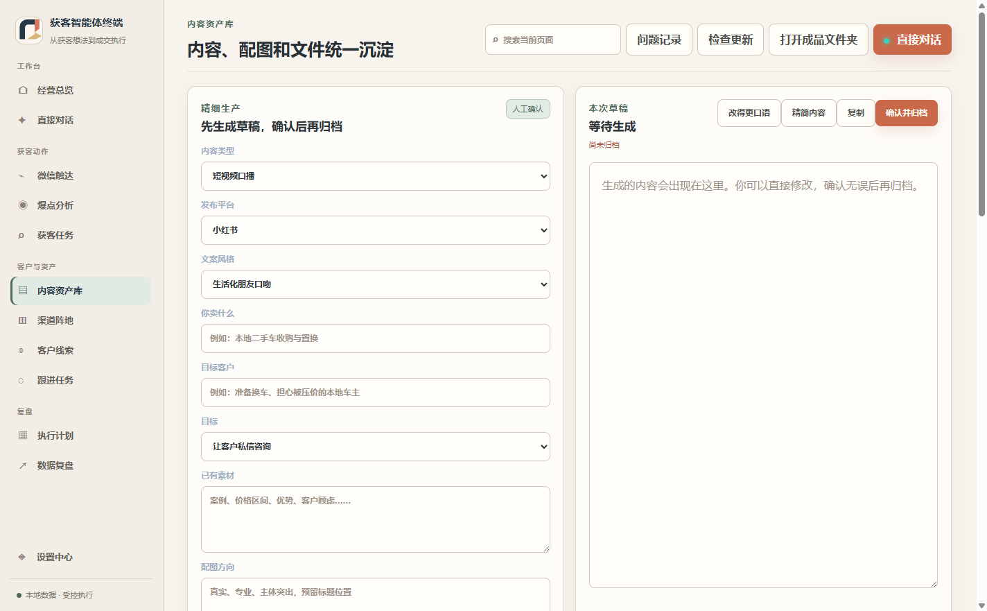Click the 数据复盘 arrow icon

click(22, 465)
